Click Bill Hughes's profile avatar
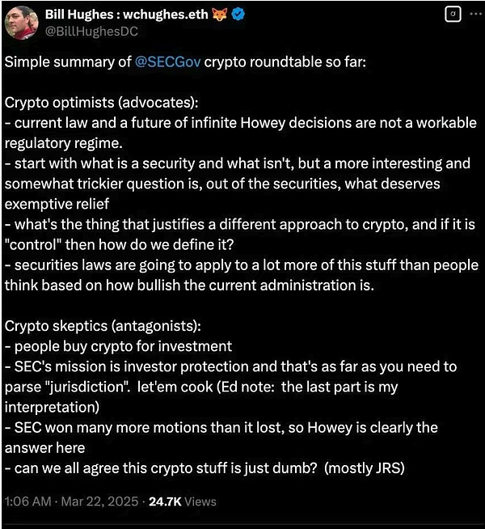The image size is (485, 529). tap(21, 23)
